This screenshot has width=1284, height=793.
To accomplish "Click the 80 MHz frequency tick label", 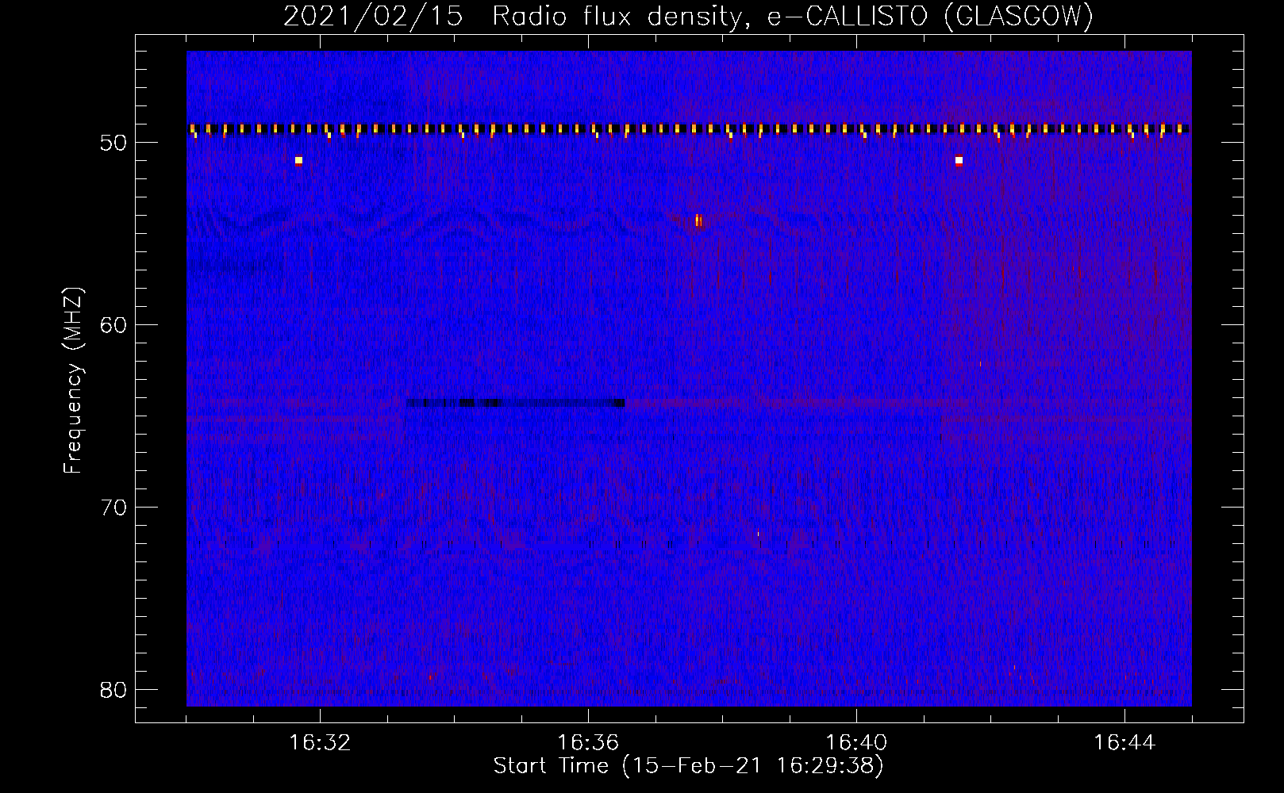I will point(114,690).
